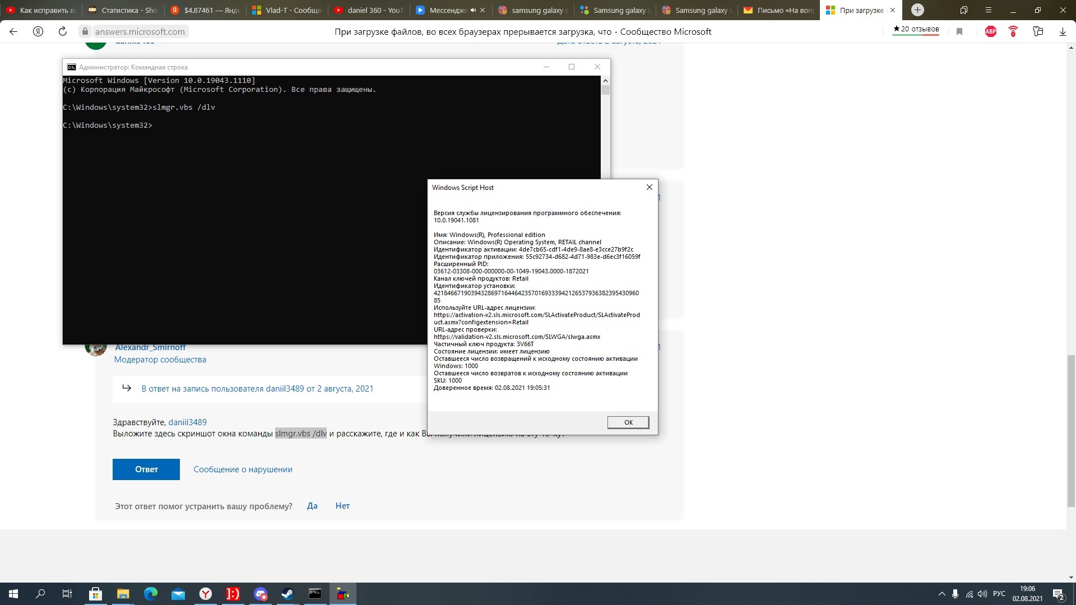Open the bookmarks collection icon in title bar
The width and height of the screenshot is (1076, 605).
(964, 10)
